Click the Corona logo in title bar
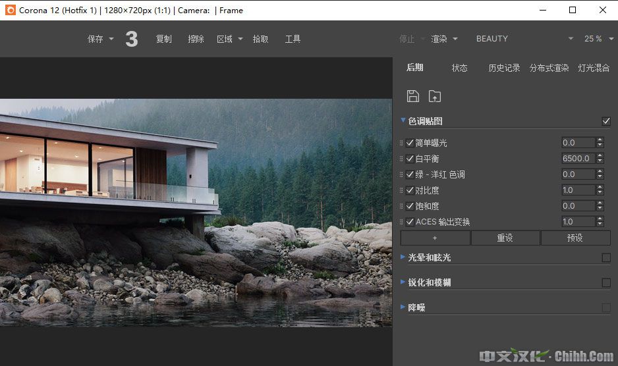This screenshot has height=366, width=618. [9, 10]
